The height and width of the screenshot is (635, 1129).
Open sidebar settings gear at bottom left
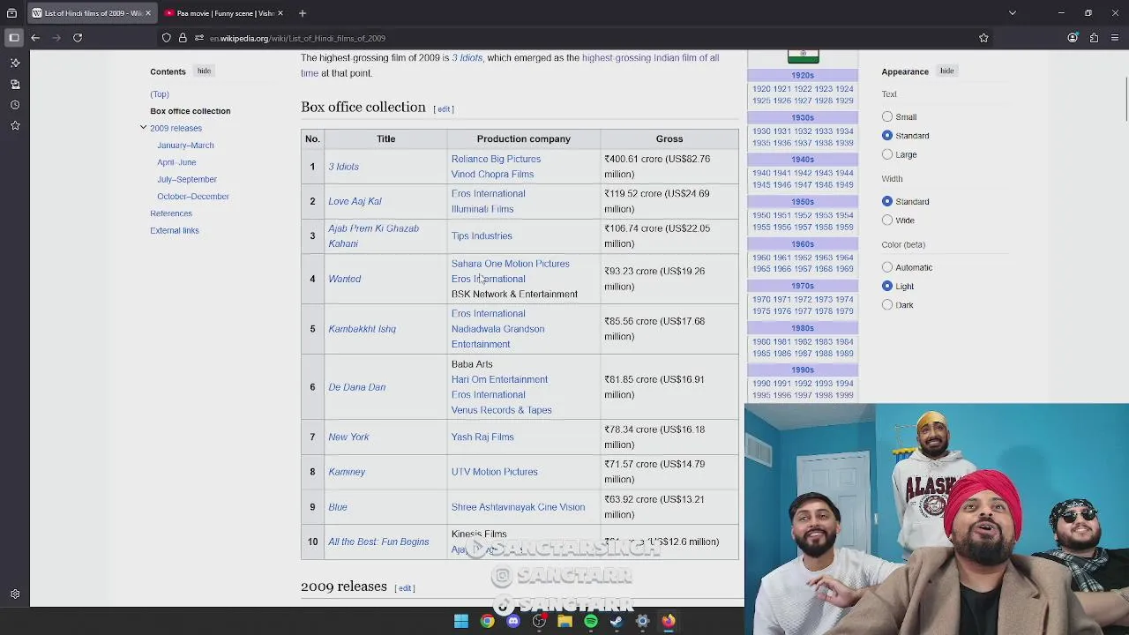(x=15, y=594)
